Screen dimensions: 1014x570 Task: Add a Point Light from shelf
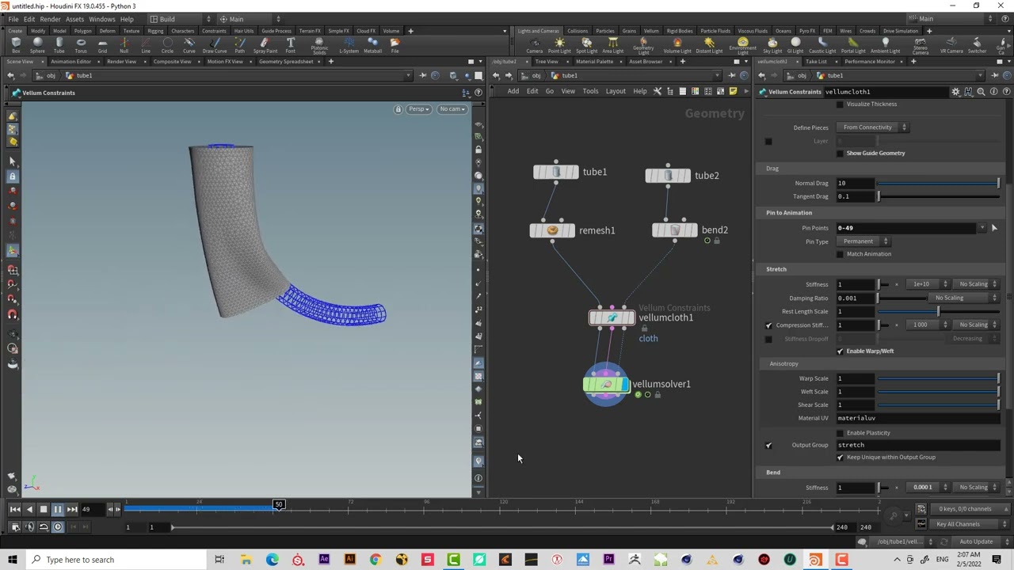[559, 45]
